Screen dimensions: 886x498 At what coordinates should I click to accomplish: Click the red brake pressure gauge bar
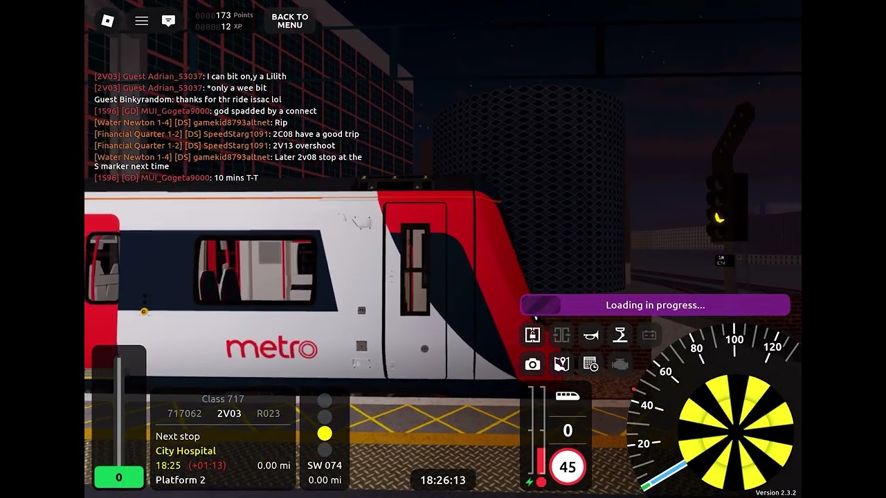click(541, 461)
